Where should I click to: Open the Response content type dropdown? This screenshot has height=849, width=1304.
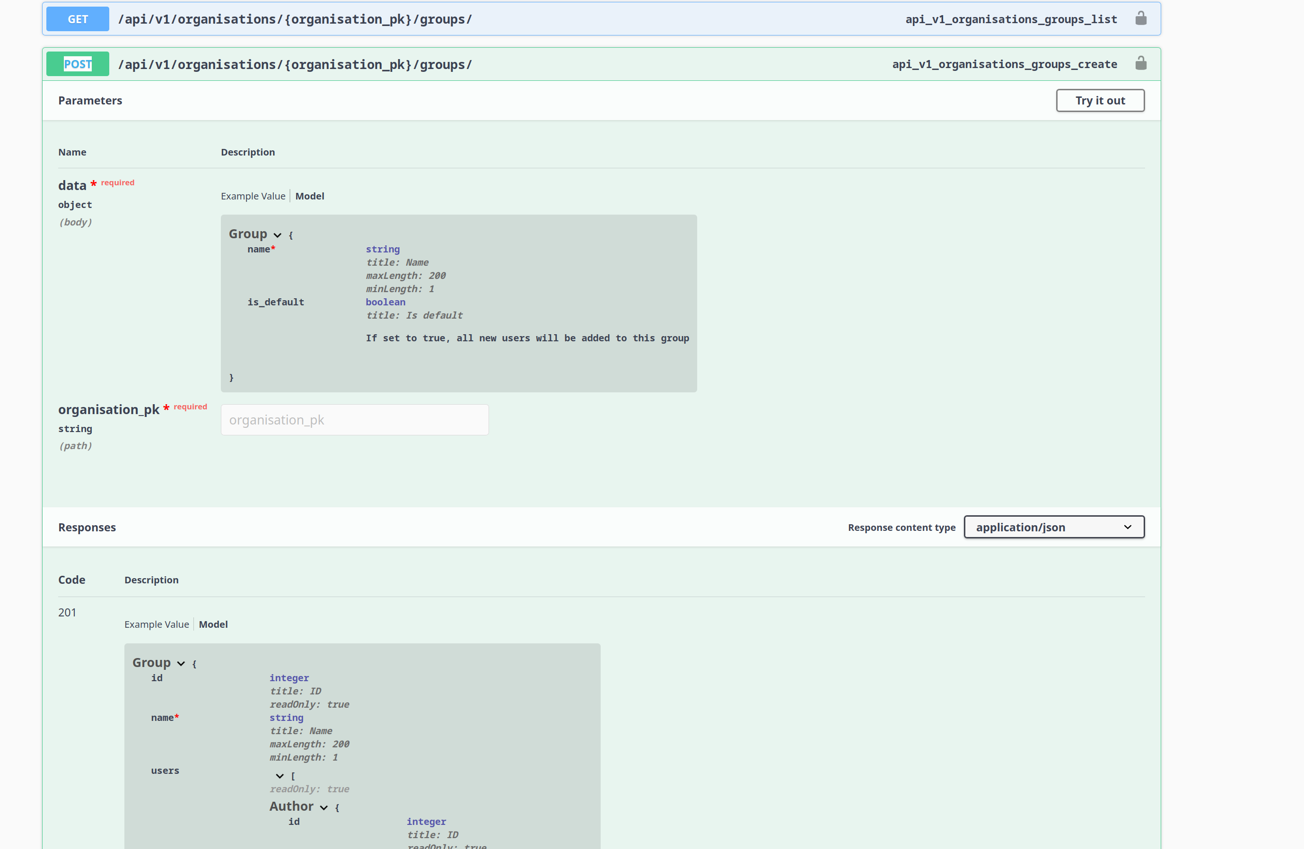1054,527
